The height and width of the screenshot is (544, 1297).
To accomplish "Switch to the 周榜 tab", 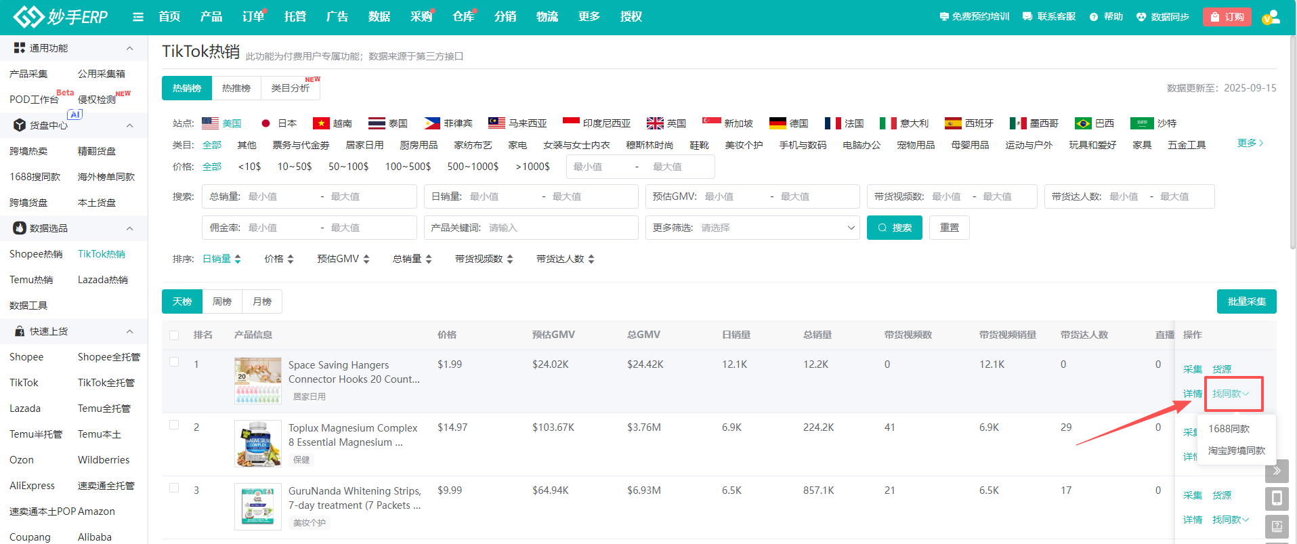I will click(221, 301).
